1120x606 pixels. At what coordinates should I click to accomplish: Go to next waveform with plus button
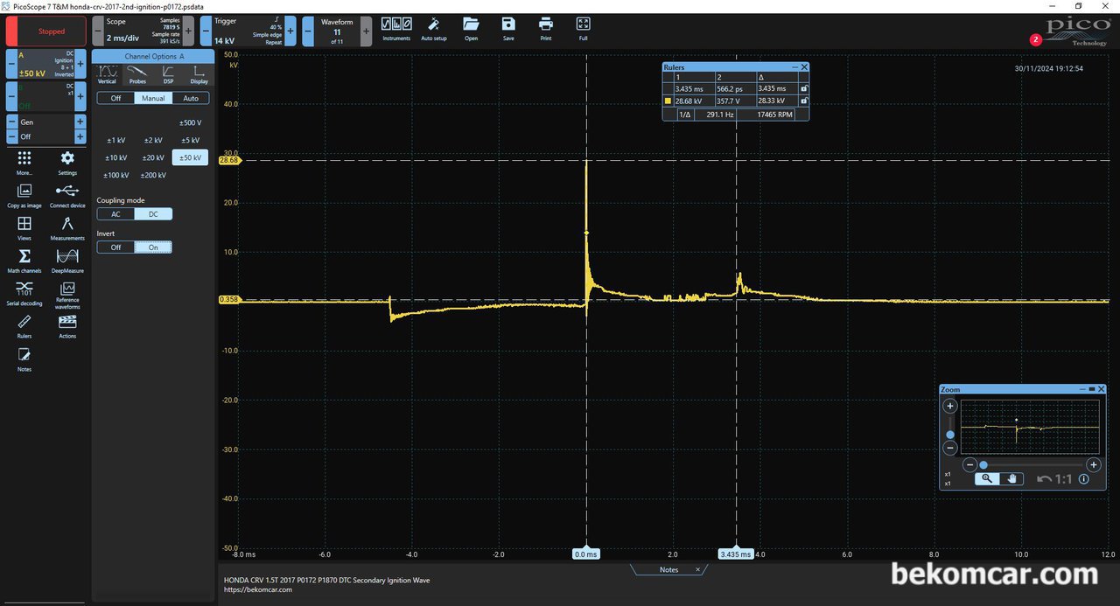[366, 31]
